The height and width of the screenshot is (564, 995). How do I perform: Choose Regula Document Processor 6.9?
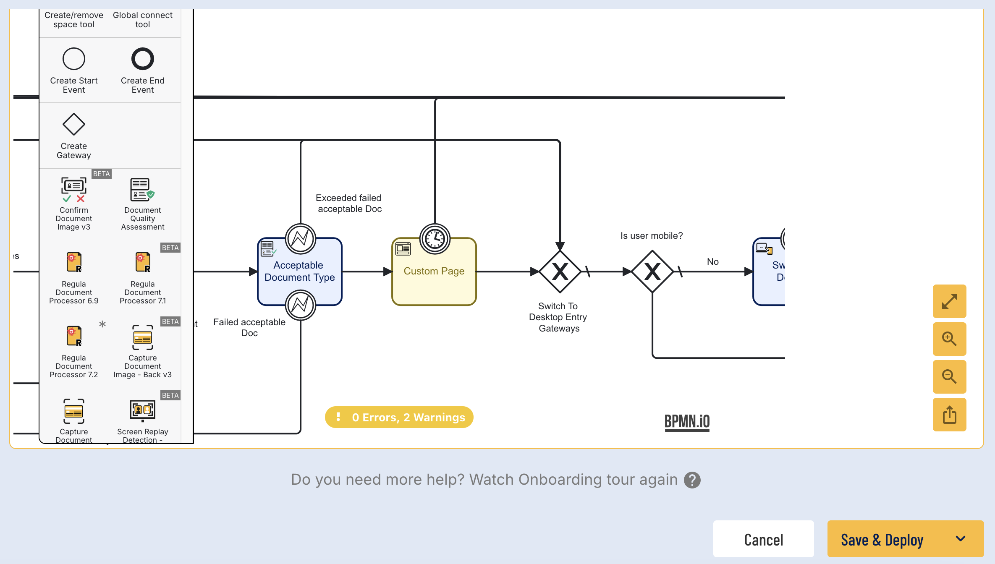(74, 277)
